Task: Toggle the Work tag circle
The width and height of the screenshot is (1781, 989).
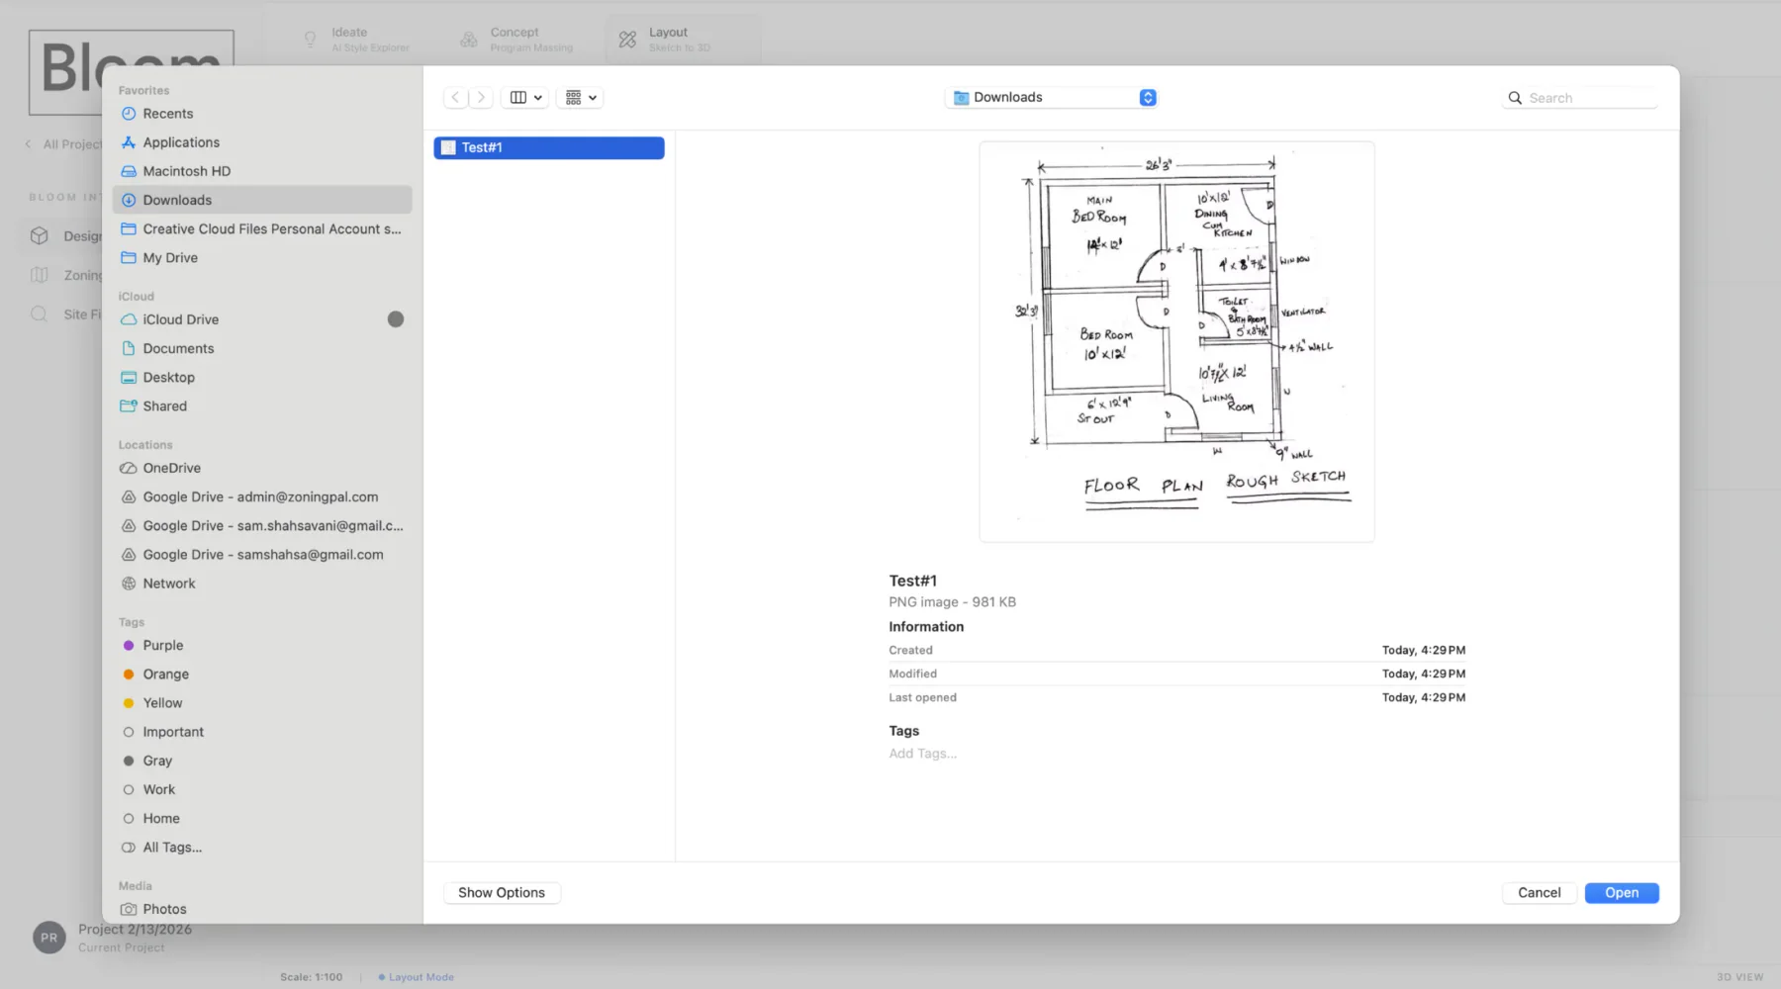Action: [130, 789]
